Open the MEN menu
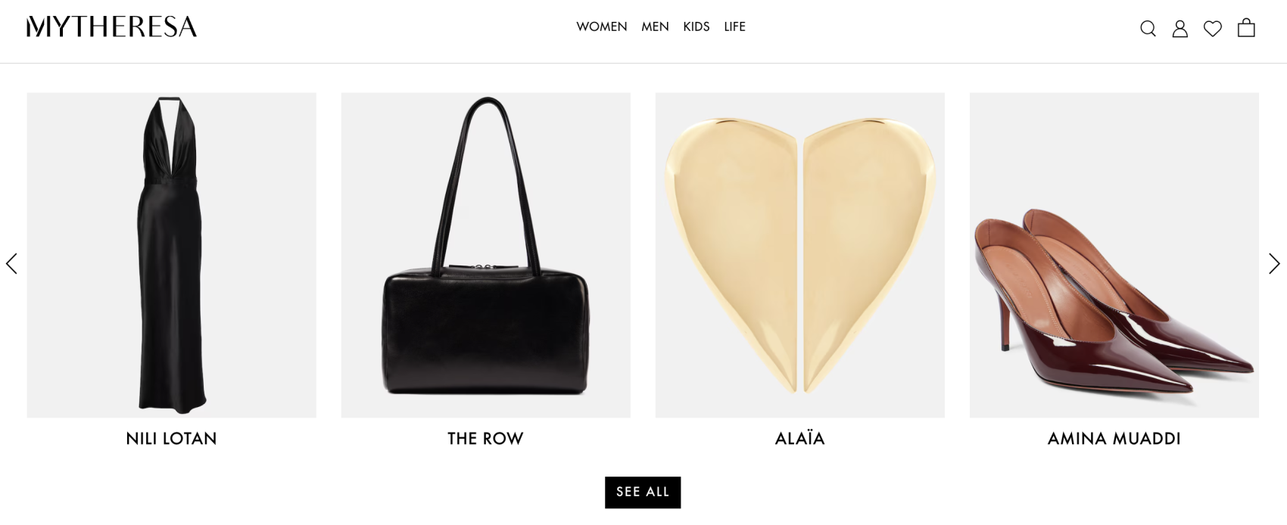 [x=655, y=26]
